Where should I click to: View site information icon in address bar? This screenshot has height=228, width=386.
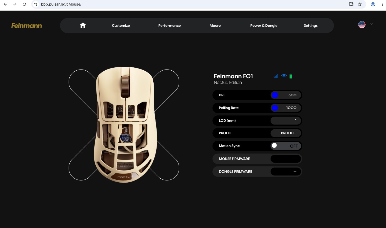(x=36, y=4)
